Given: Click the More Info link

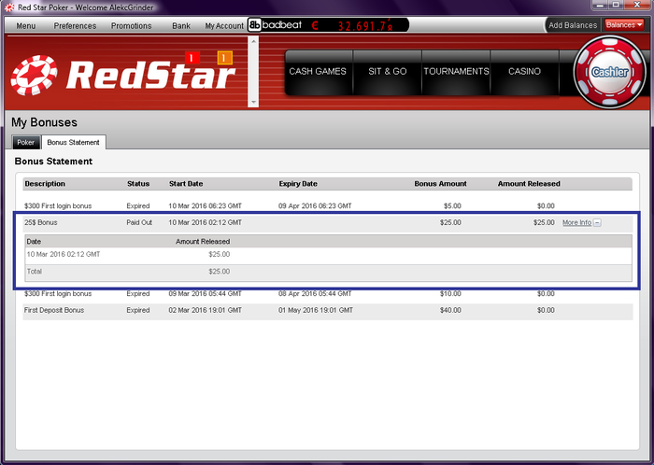Looking at the screenshot, I should [576, 223].
